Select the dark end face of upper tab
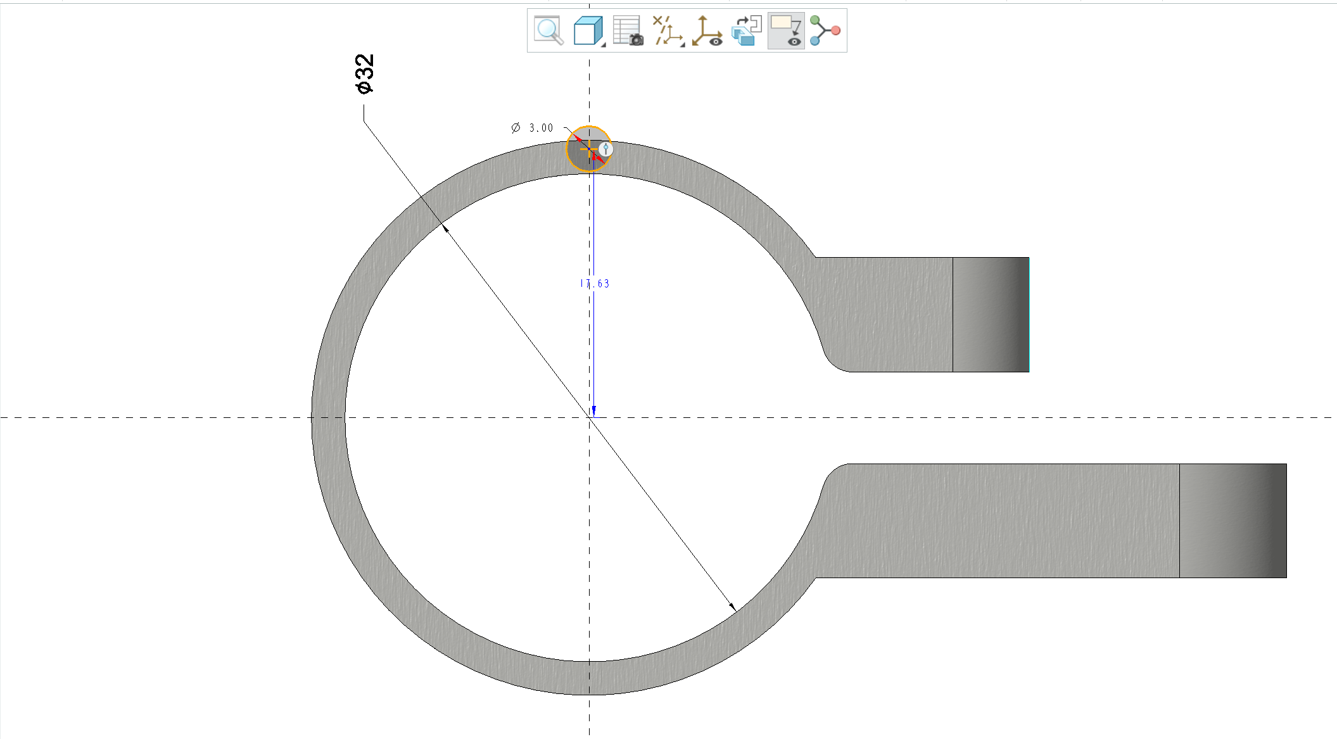Image resolution: width=1337 pixels, height=739 pixels. click(991, 315)
